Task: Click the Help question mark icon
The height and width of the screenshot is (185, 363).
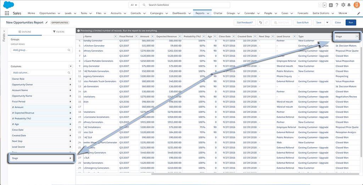Action: (337, 5)
